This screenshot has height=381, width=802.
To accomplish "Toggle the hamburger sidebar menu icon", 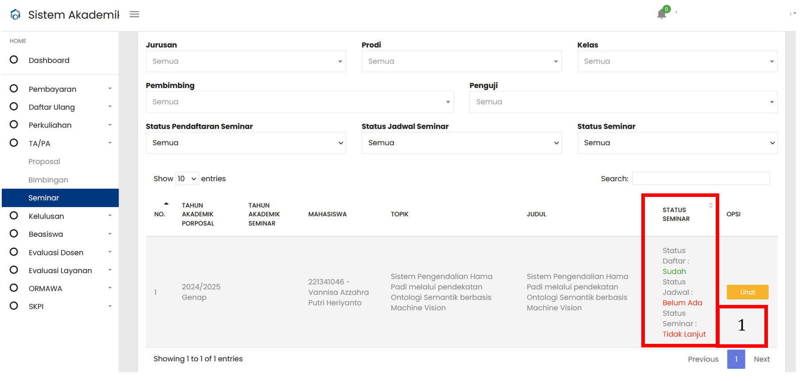I will pyautogui.click(x=135, y=15).
